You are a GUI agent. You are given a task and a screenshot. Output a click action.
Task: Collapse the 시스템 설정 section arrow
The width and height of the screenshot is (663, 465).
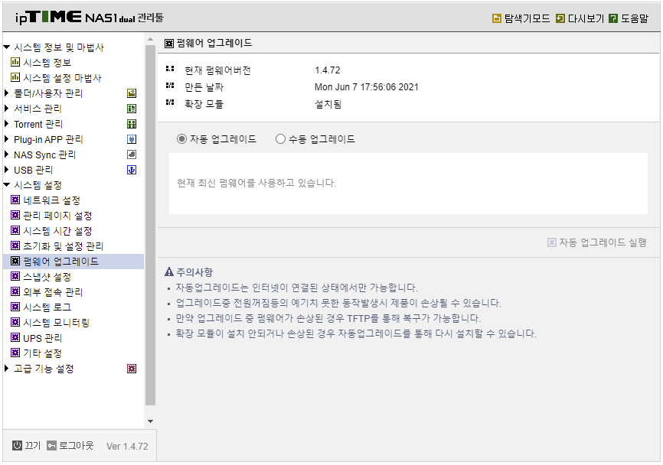pos(7,185)
